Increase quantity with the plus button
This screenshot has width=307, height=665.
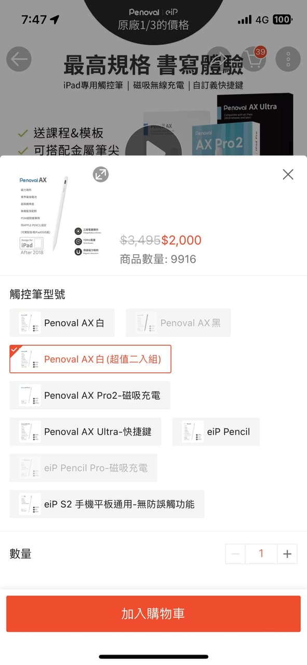[x=287, y=554]
